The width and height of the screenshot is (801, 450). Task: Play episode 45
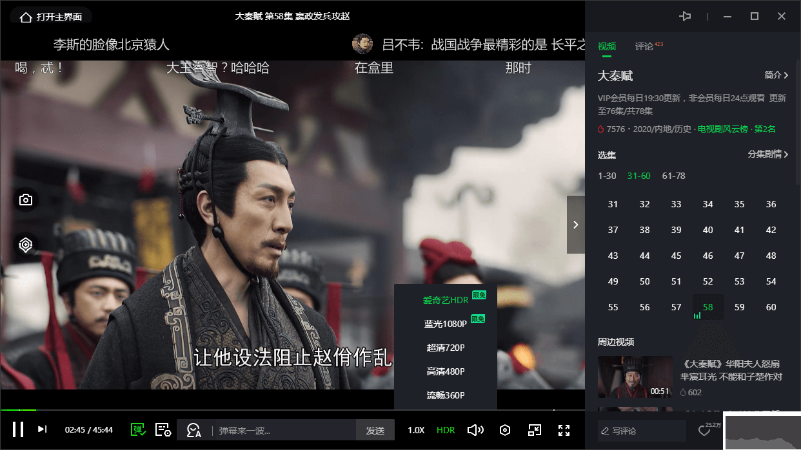click(x=677, y=256)
